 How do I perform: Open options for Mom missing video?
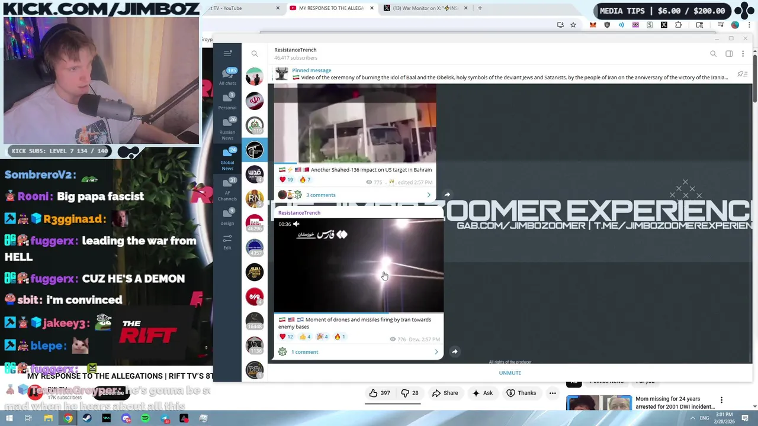pos(721,401)
